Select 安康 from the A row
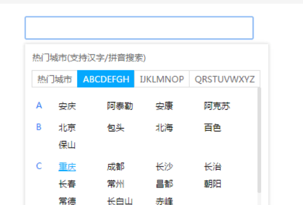This screenshot has height=205, width=303. pos(164,106)
